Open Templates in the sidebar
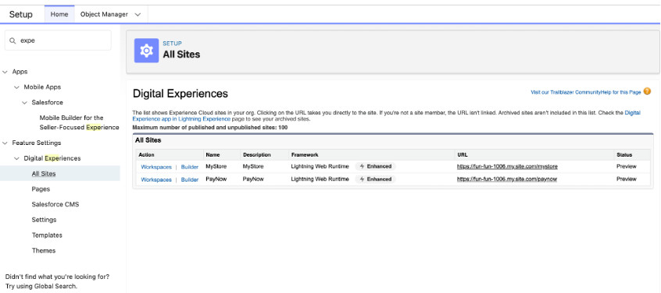The image size is (661, 293). 47,235
